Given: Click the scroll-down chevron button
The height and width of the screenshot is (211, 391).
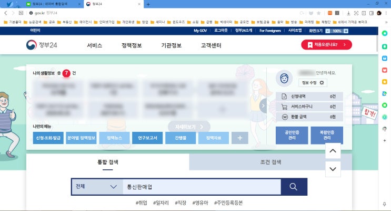Looking at the screenshot, I should [x=333, y=169].
